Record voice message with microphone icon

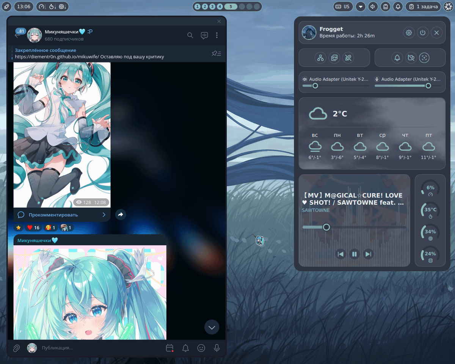point(217,348)
